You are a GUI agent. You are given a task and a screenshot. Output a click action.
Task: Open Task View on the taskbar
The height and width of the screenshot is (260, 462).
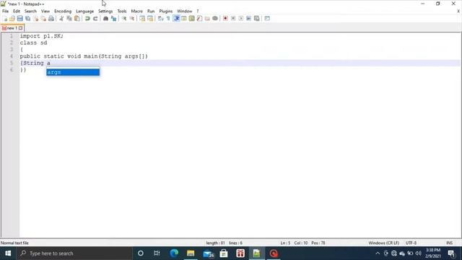click(157, 253)
